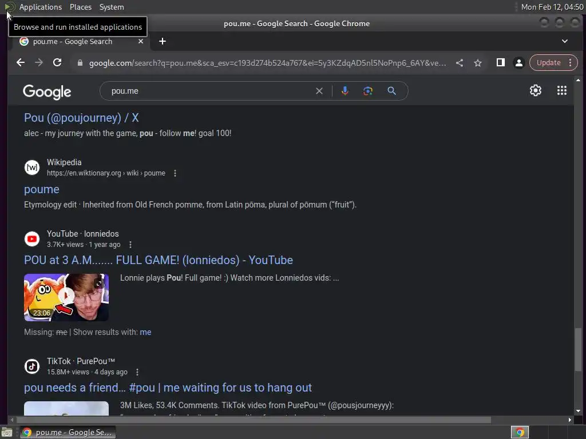Open Chrome three-dot menu

tap(571, 63)
